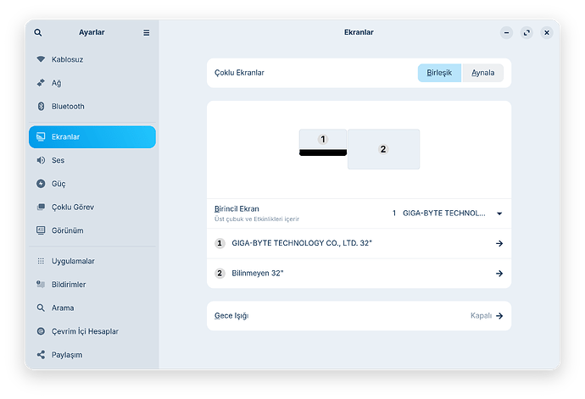Open Ağ settings panel
585x399 pixels.
pyautogui.click(x=92, y=83)
